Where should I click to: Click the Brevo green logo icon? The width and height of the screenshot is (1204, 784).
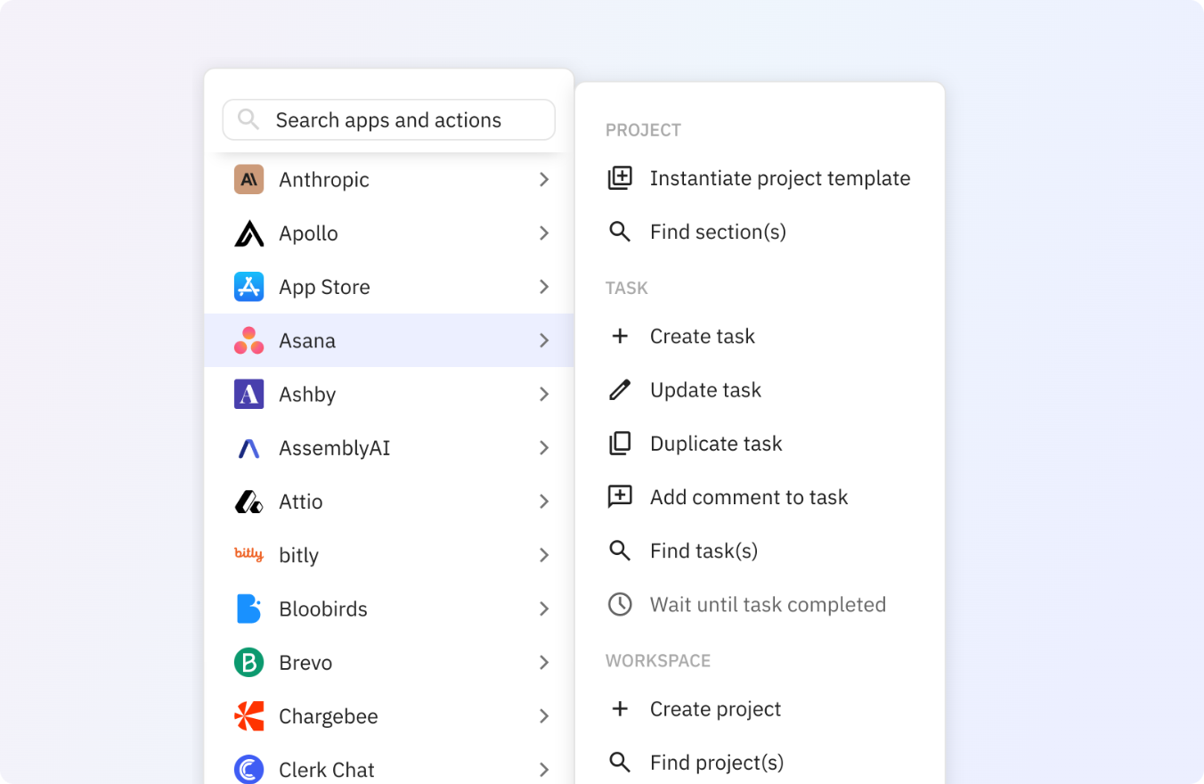pos(248,662)
